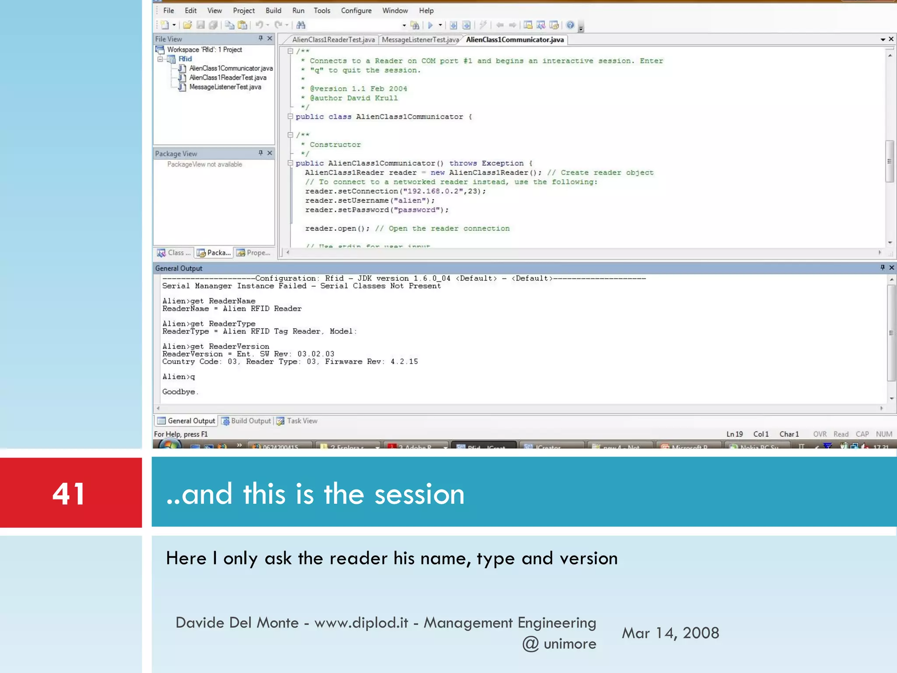Toggle the Package View panel pin

click(261, 153)
